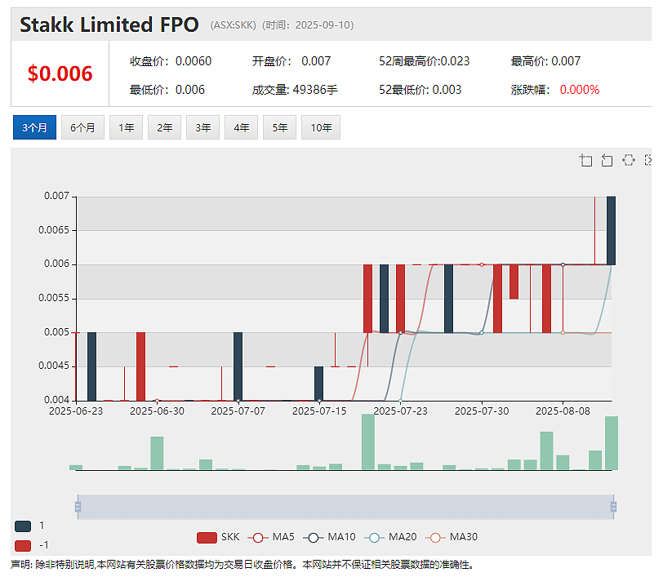Click the 最低价: 0.006 text
The width and height of the screenshot is (663, 577).
[x=167, y=90]
